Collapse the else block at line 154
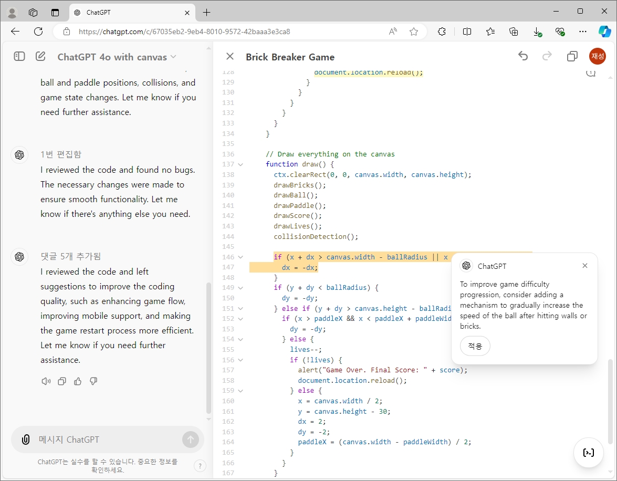This screenshot has width=617, height=481. coord(240,339)
